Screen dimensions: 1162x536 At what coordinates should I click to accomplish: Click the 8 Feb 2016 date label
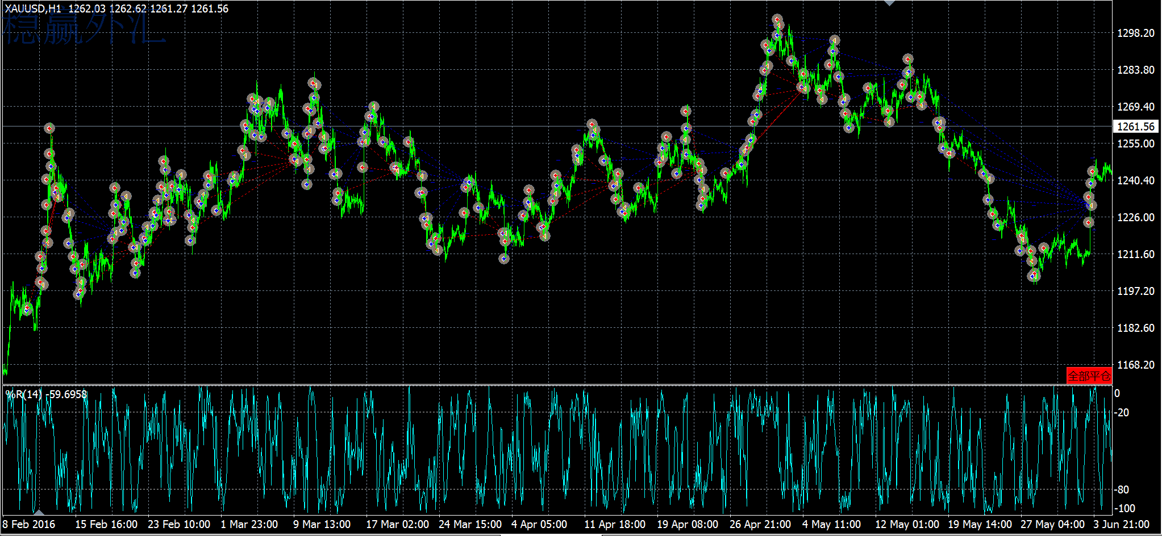click(x=29, y=524)
